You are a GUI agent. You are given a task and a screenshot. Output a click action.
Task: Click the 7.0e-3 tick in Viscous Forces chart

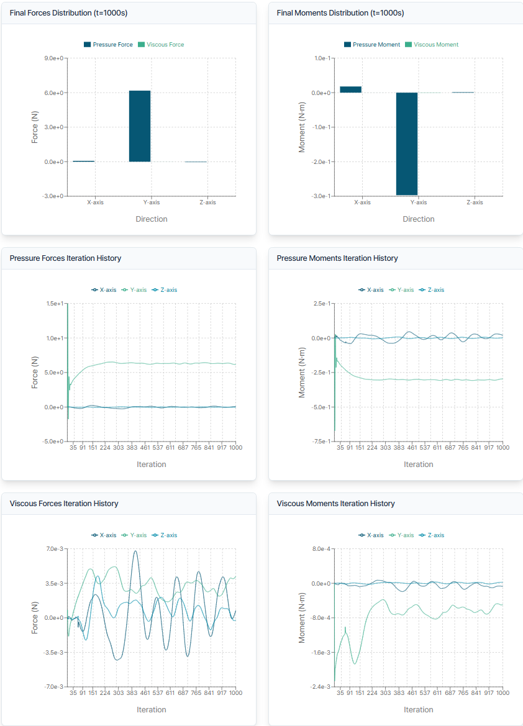coord(55,549)
